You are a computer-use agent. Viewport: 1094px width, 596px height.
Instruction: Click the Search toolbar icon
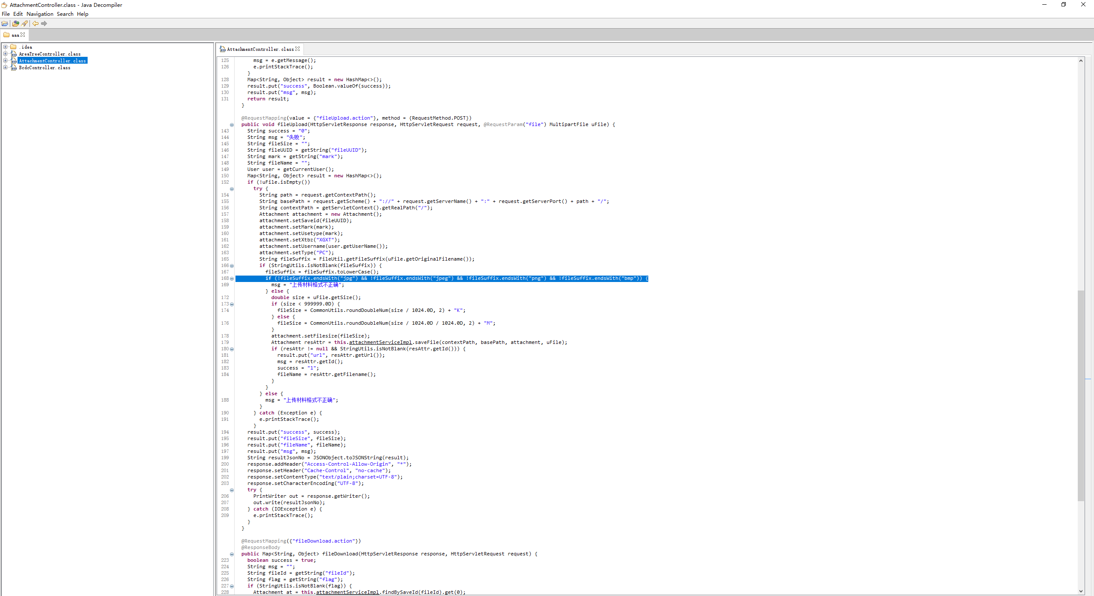pos(25,23)
